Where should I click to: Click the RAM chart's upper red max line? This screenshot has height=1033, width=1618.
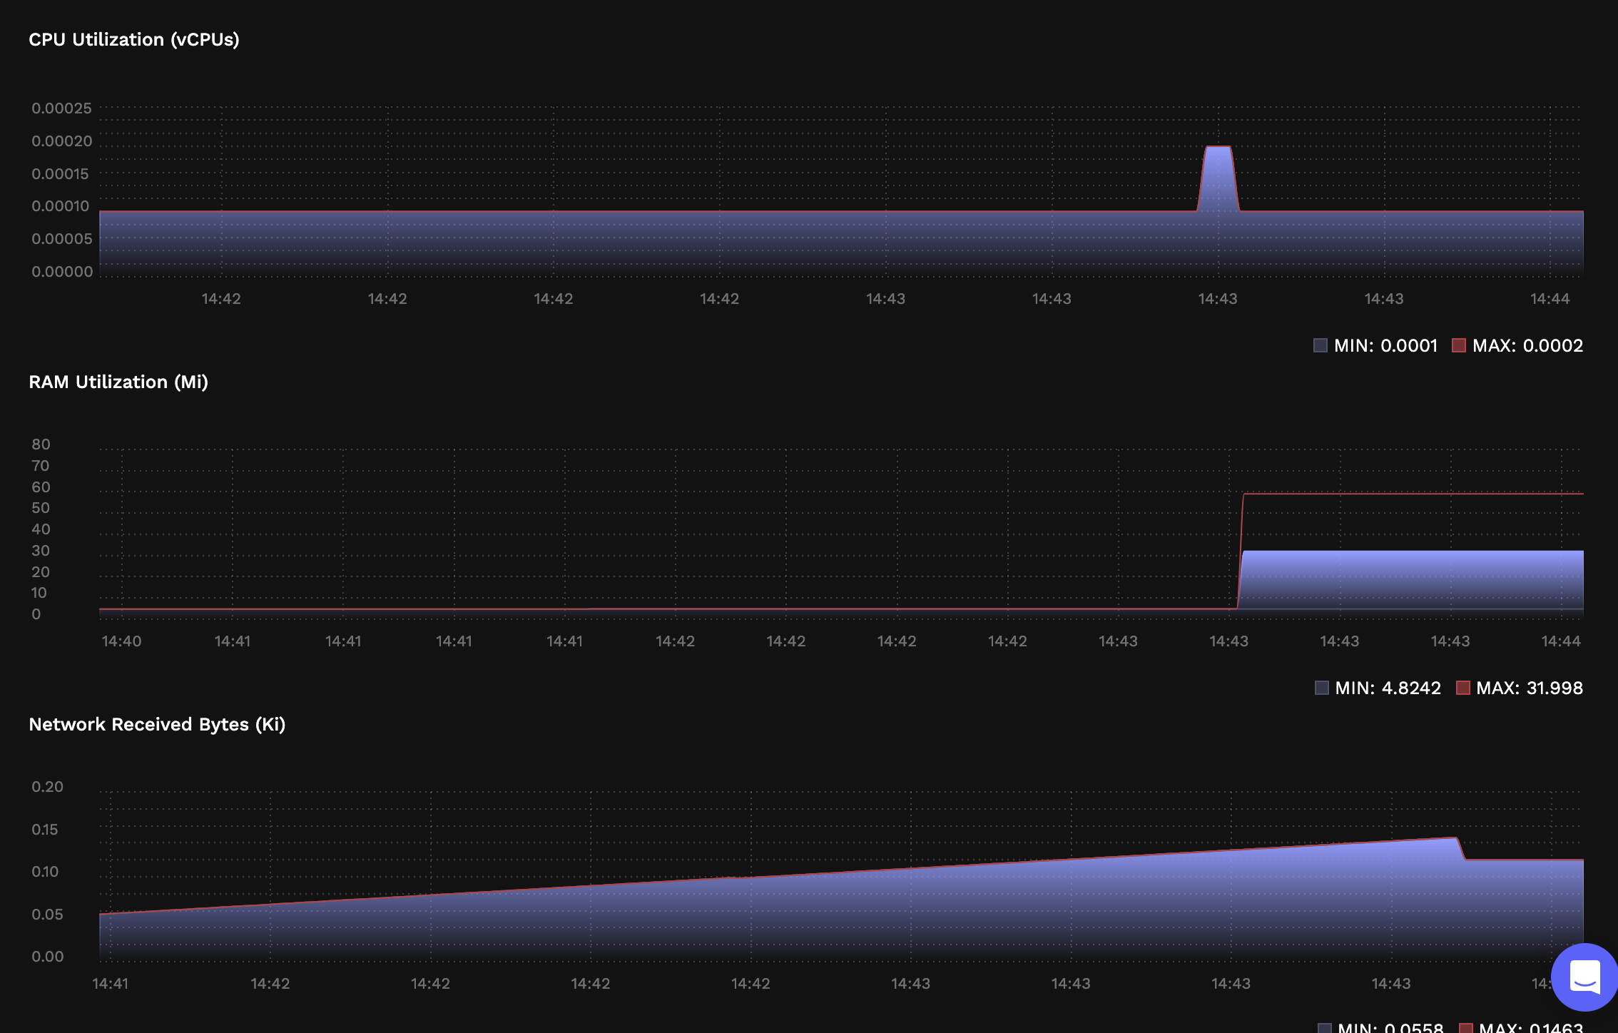1413,494
